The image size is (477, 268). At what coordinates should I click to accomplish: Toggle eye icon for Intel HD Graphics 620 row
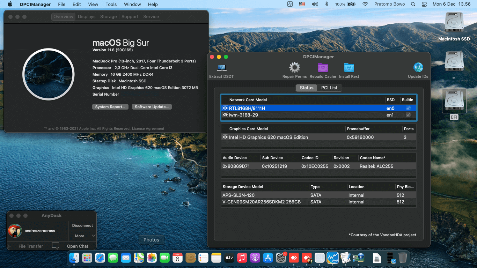[x=225, y=137]
